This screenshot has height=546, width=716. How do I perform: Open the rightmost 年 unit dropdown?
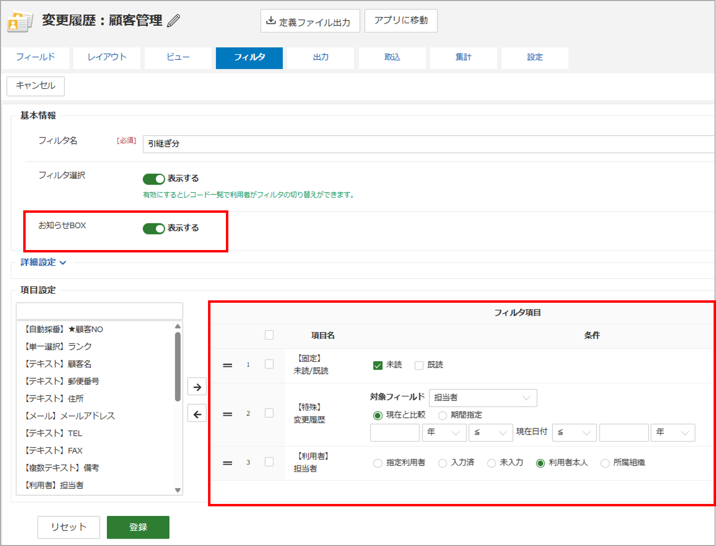pyautogui.click(x=672, y=433)
